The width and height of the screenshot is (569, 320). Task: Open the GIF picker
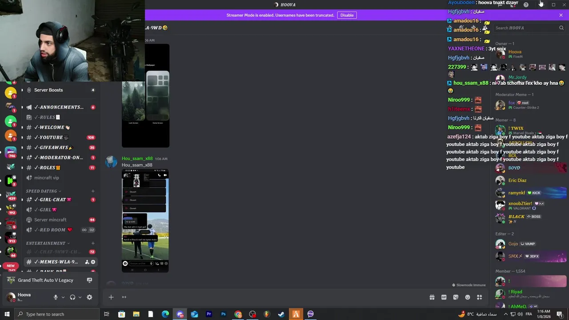pos(444,297)
